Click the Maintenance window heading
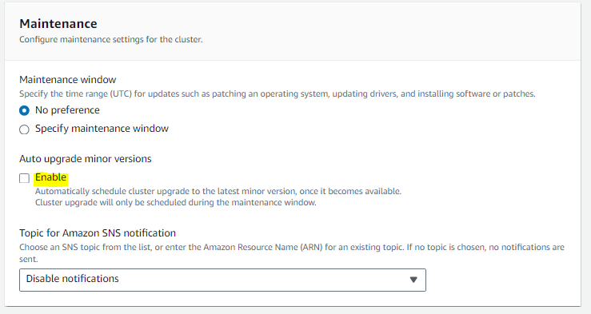 point(68,80)
